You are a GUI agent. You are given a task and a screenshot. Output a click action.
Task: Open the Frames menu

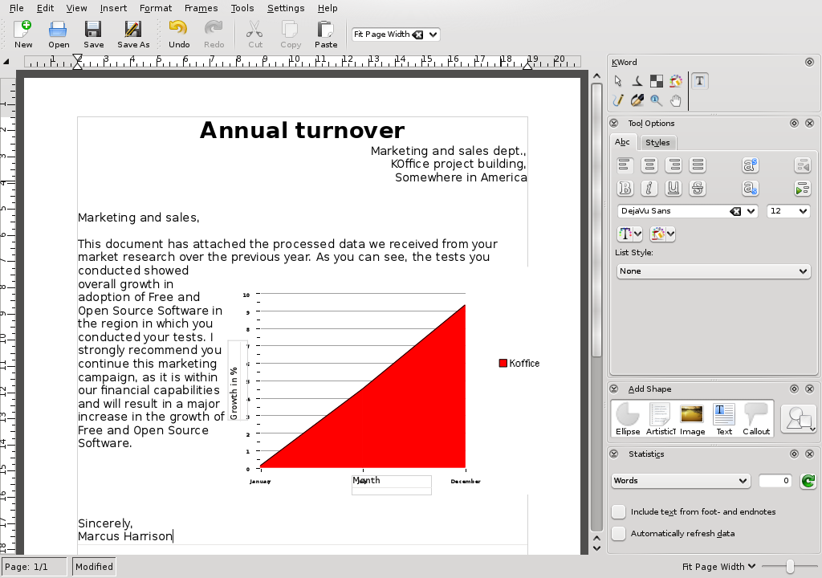tap(201, 8)
